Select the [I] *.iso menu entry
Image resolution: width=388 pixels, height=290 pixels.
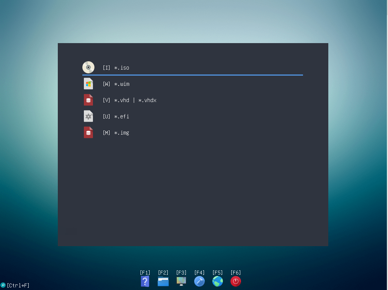click(193, 68)
